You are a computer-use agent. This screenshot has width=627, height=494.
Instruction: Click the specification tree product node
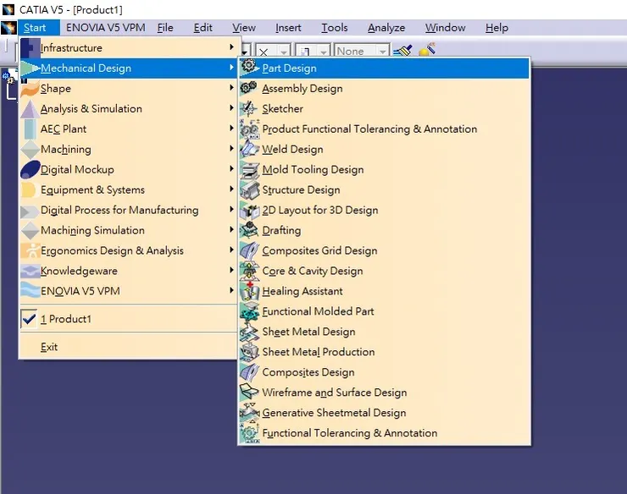(11, 77)
